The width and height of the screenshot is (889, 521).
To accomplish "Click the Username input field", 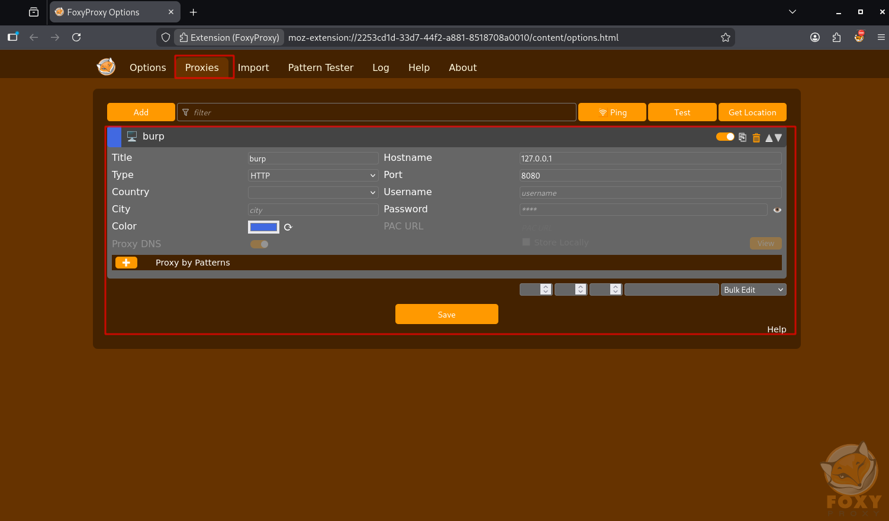I will [650, 193].
